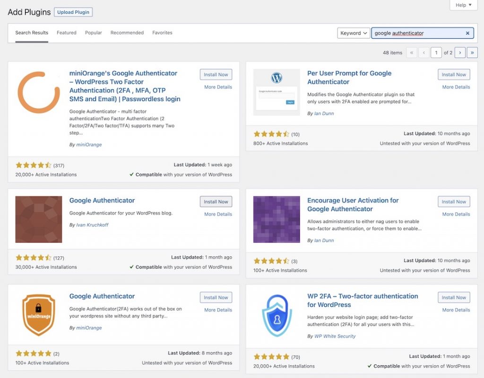View More Details for miniOrange shield plugin
484x378 pixels.
click(218, 310)
